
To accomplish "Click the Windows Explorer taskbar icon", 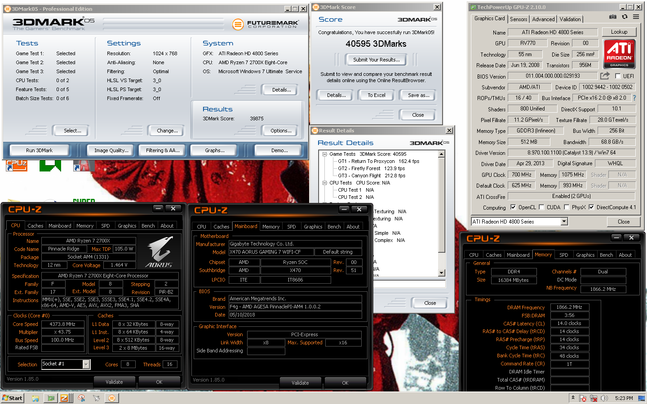I will click(35, 398).
